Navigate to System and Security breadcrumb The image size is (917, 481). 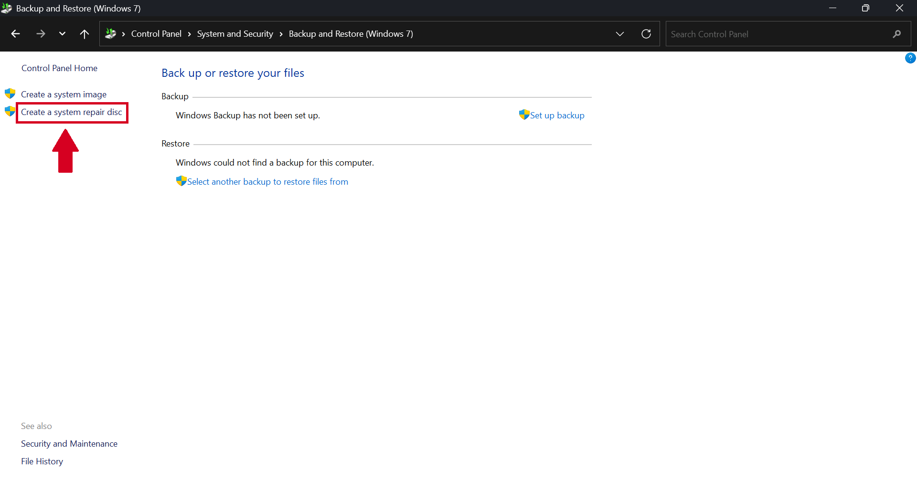pos(235,33)
